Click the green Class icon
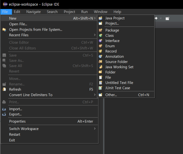The height and width of the screenshot is (154, 183). click(101, 35)
